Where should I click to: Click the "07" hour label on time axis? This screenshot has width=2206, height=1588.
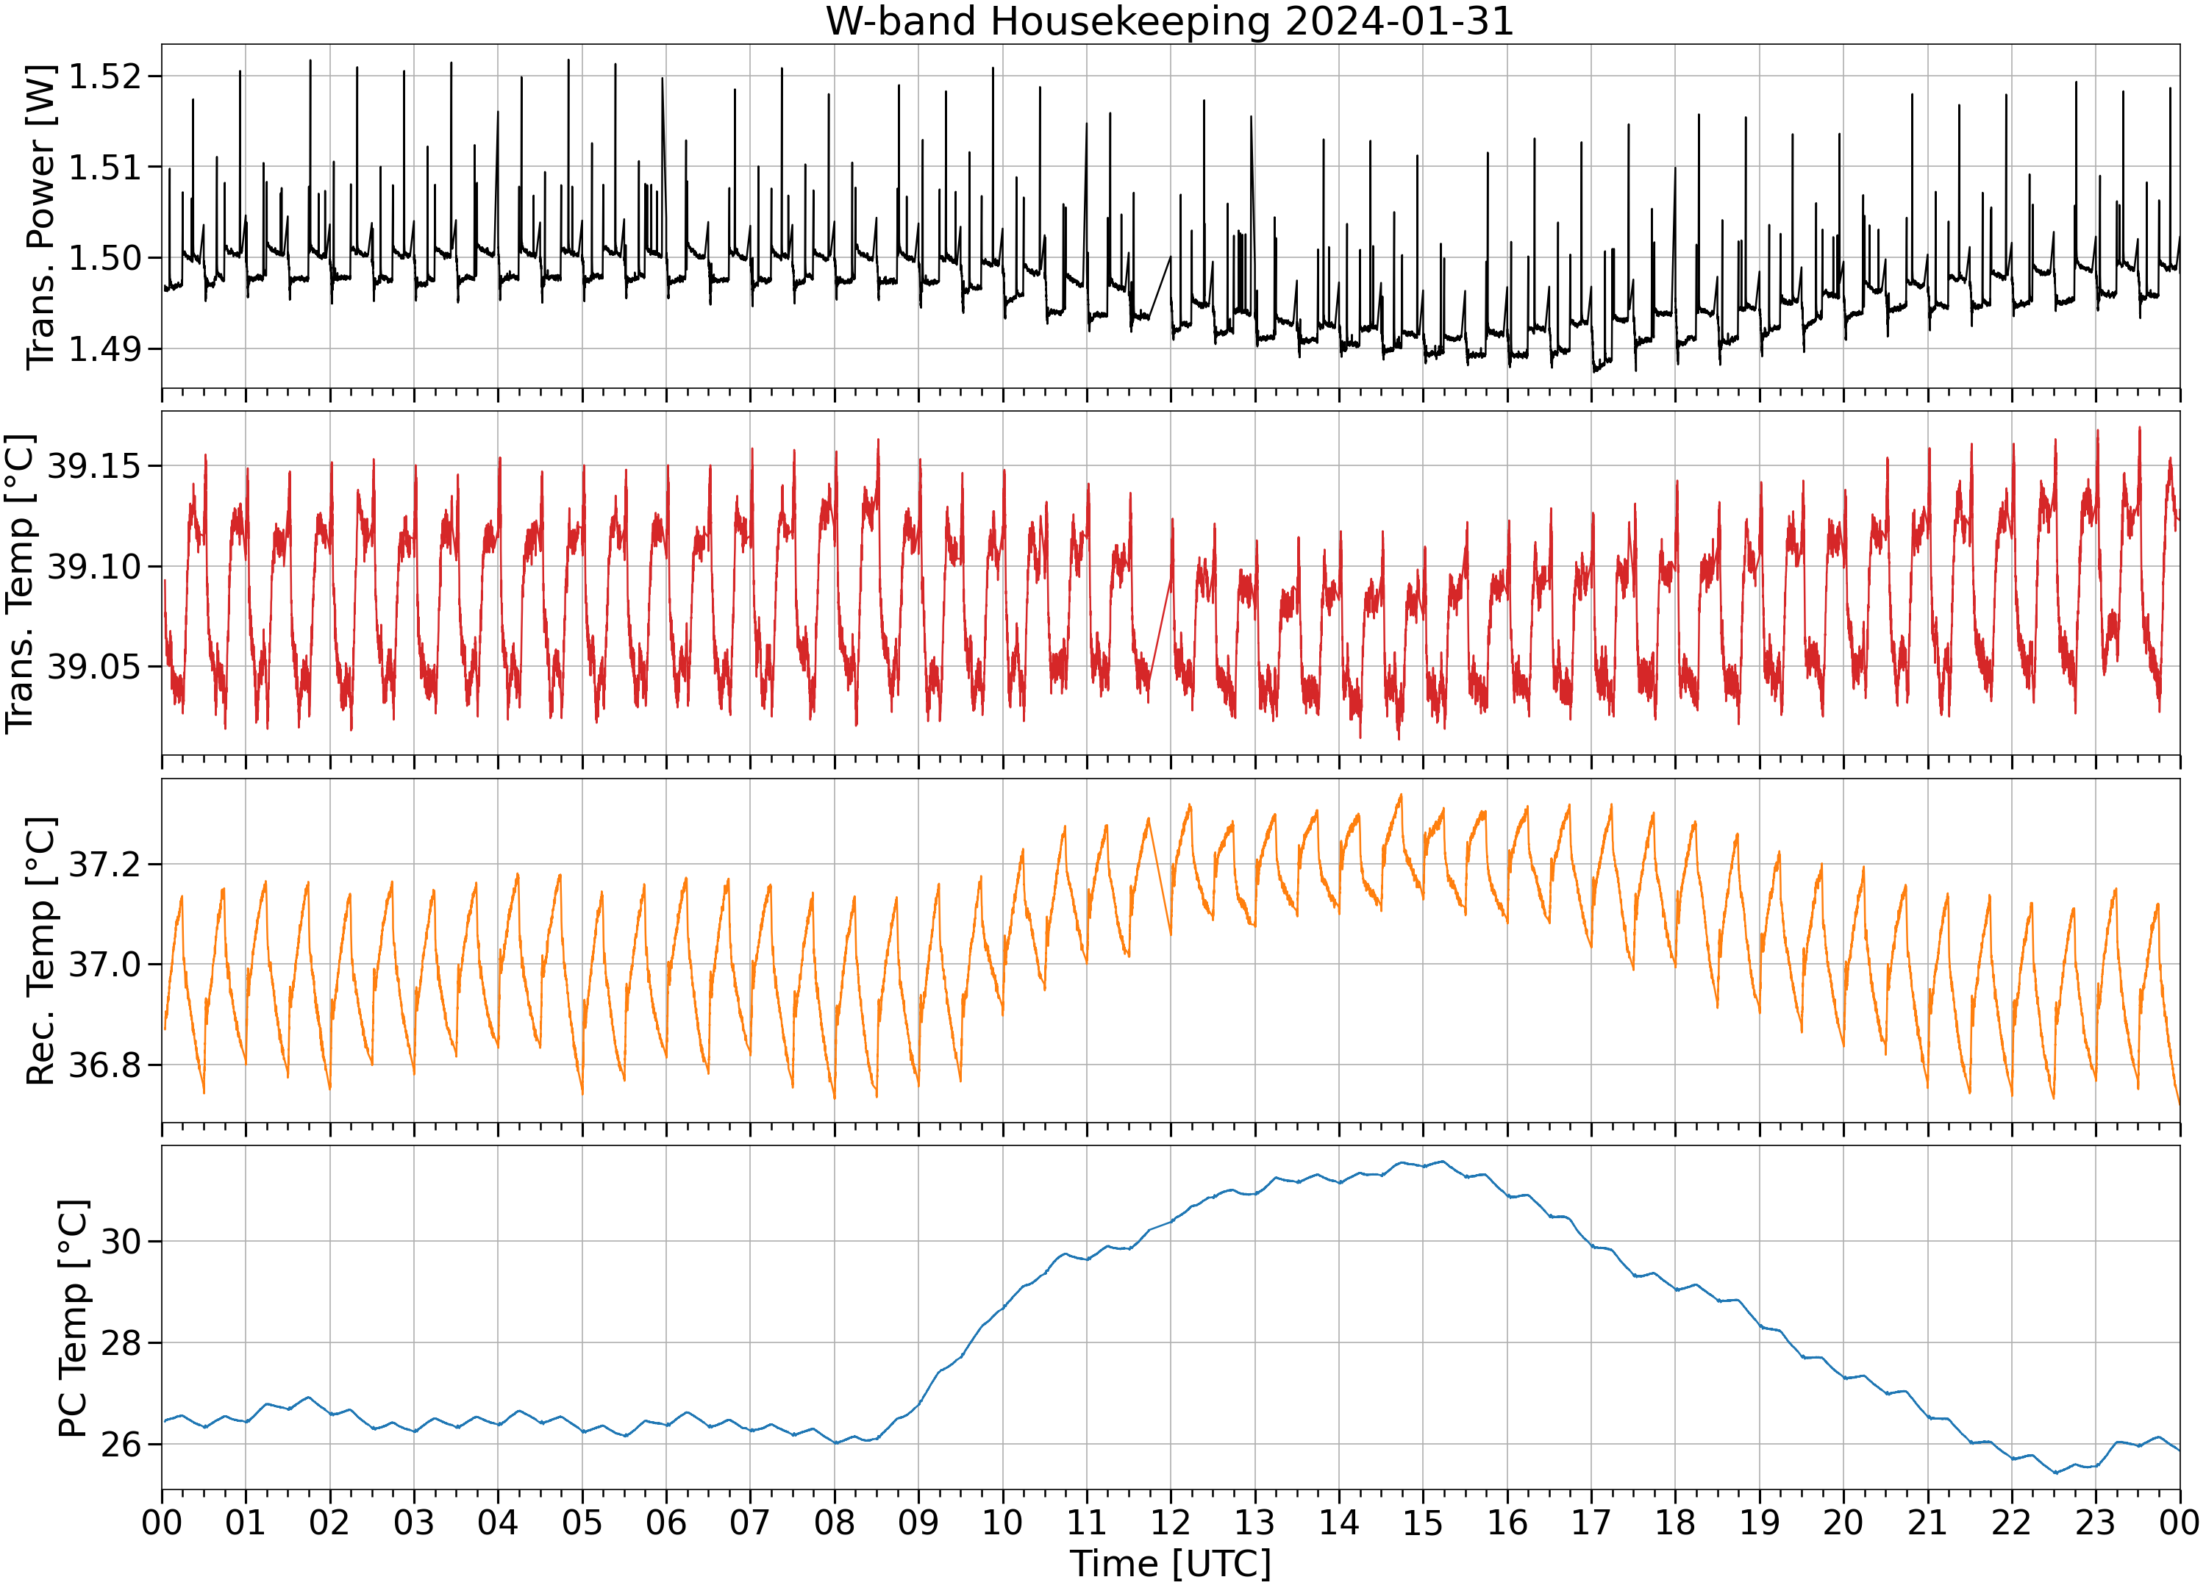750,1522
